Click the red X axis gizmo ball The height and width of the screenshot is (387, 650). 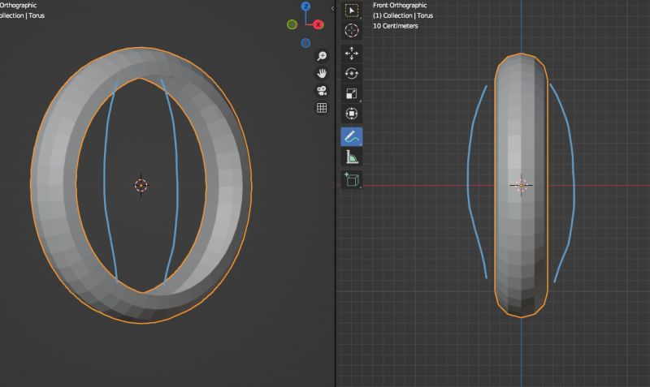click(x=318, y=25)
